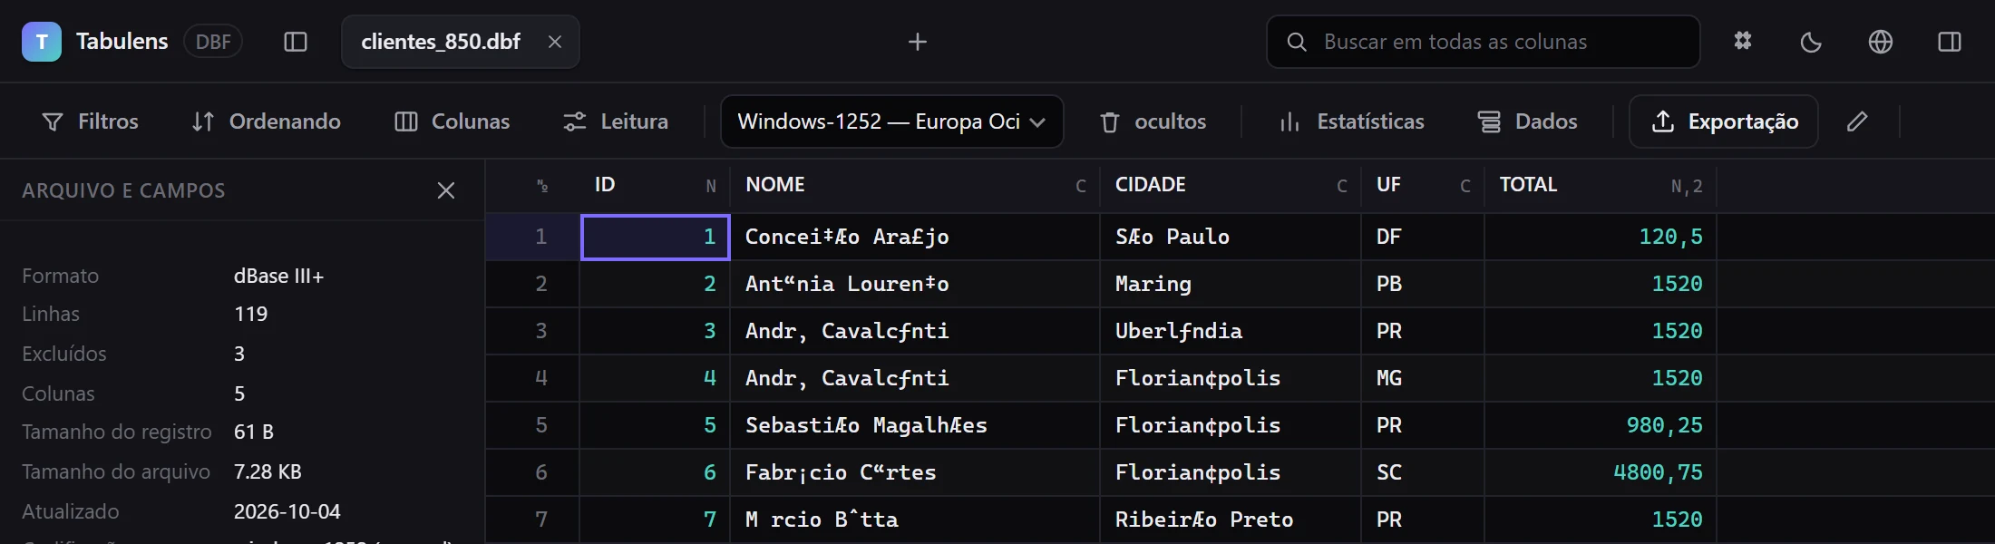
Task: Click the Exportação button
Action: click(x=1724, y=121)
